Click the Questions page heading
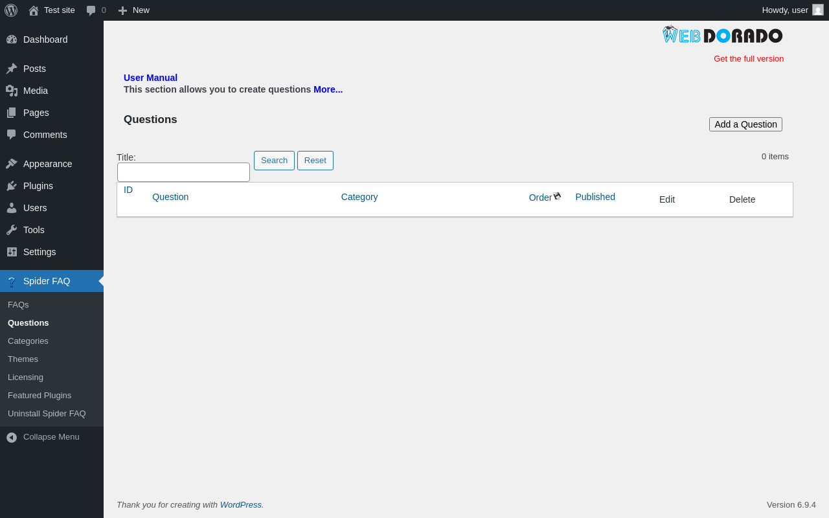 pos(150,119)
